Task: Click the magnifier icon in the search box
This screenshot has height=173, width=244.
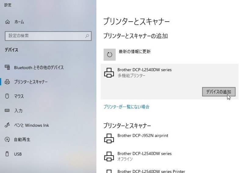Action: 87,36
